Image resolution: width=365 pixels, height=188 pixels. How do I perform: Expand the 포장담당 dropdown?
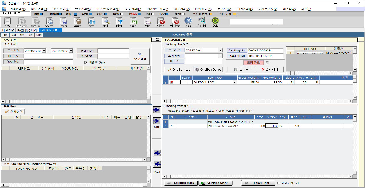(x=220, y=56)
